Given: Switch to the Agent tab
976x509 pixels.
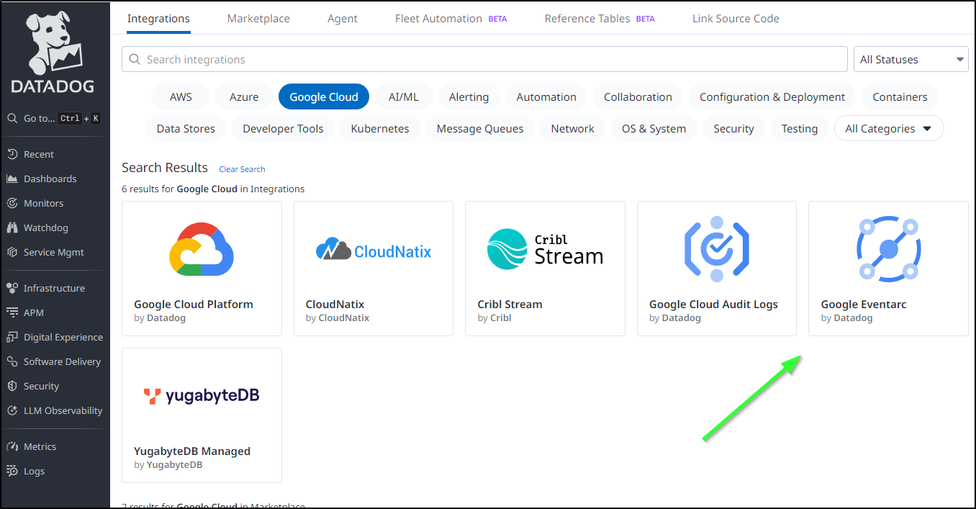Looking at the screenshot, I should [343, 19].
